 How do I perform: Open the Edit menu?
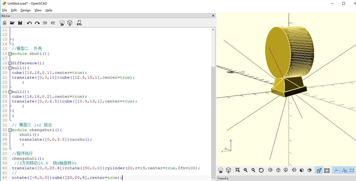[14, 10]
